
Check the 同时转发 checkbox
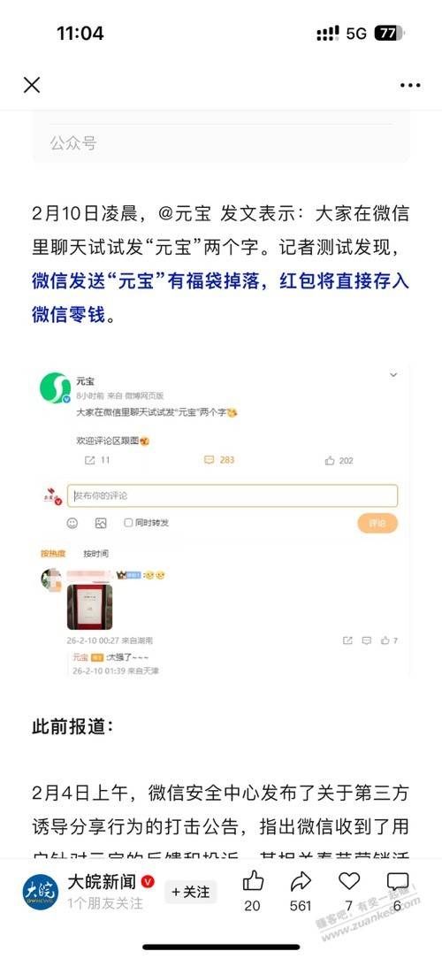point(128,523)
